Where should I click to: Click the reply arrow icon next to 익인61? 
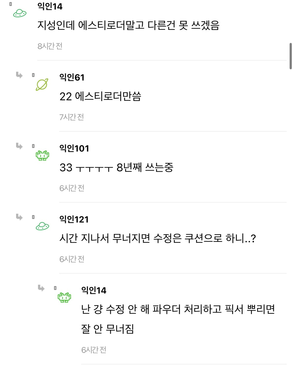[19, 75]
